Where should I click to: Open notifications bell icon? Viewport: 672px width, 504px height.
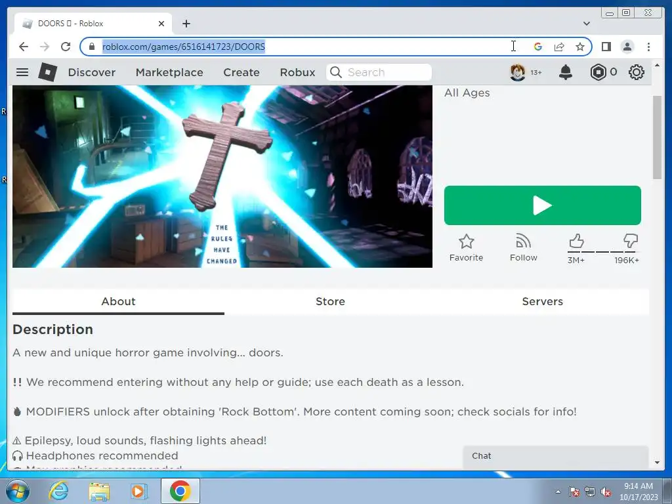coord(566,72)
